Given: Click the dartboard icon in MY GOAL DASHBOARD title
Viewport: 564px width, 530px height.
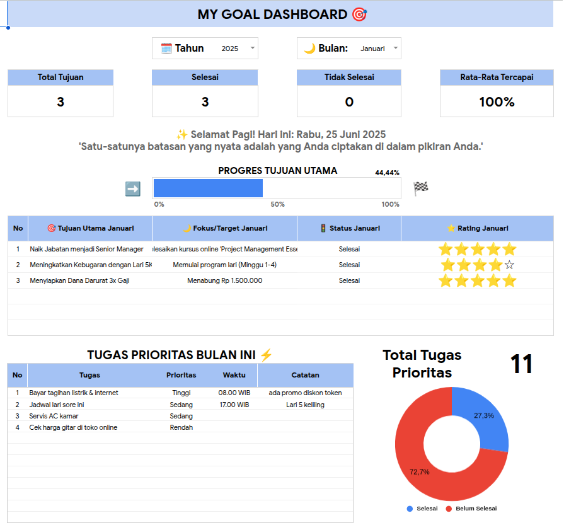Looking at the screenshot, I should (358, 14).
